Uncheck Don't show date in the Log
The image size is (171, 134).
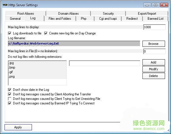[10, 90]
